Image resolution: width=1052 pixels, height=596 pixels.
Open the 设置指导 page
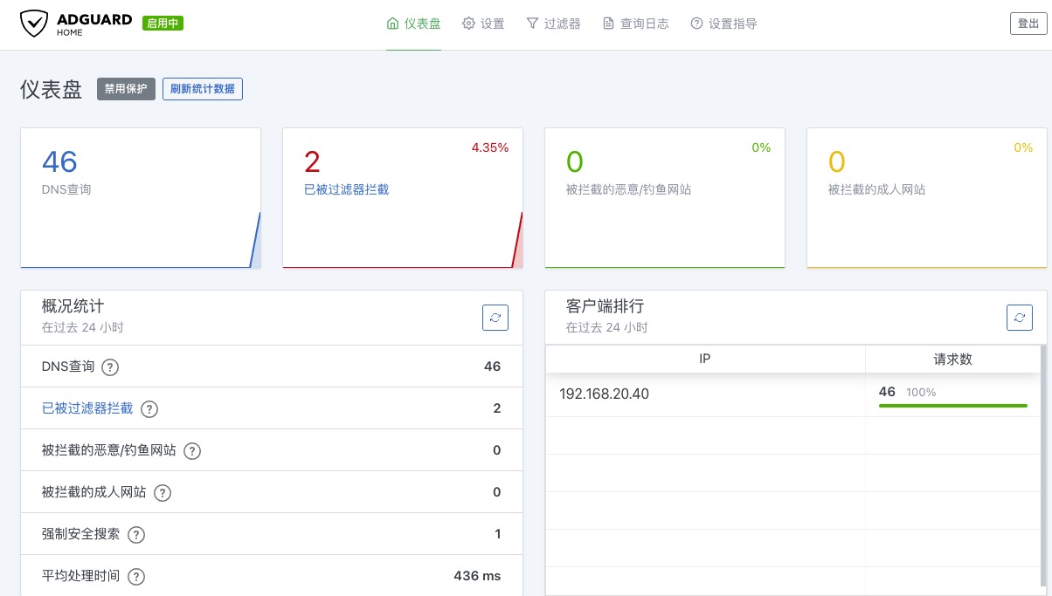(723, 24)
